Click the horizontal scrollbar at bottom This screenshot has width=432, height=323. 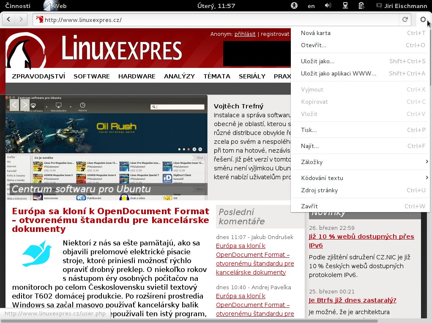point(189,321)
